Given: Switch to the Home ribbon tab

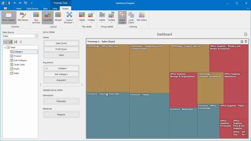Looking at the screenshot, I should (x=19, y=9).
